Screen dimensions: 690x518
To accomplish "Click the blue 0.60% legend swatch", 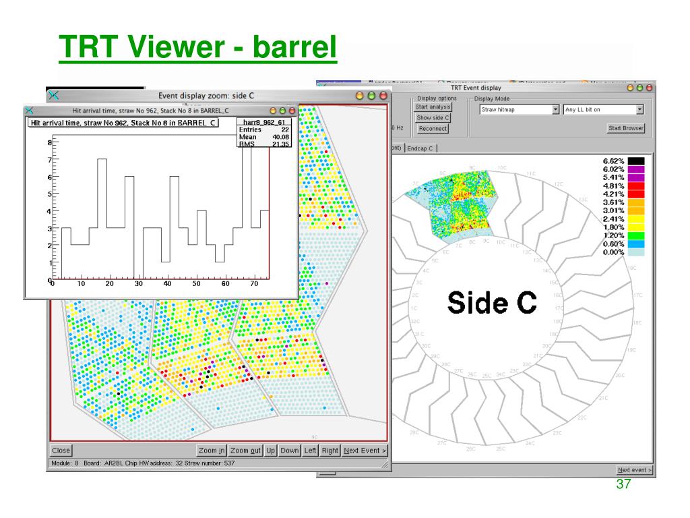I will point(636,244).
